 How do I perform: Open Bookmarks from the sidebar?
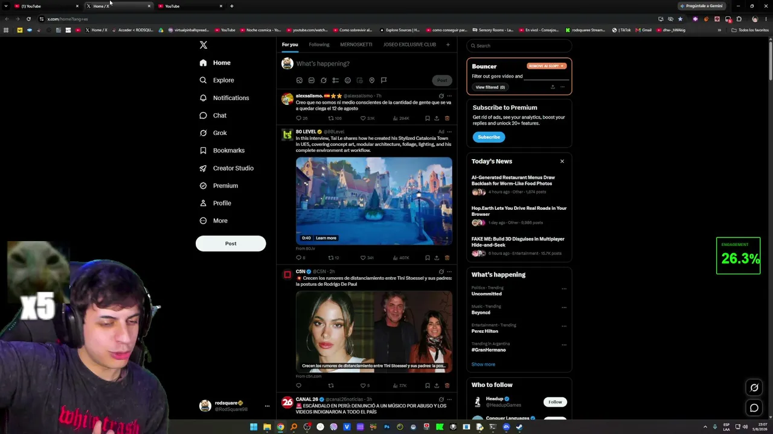[x=222, y=150]
